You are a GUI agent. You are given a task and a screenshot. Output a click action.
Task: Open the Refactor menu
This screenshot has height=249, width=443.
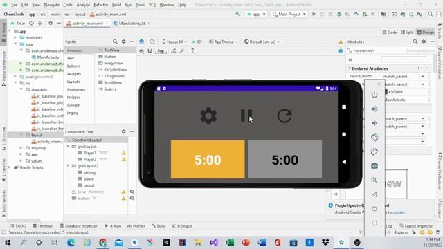tap(101, 5)
